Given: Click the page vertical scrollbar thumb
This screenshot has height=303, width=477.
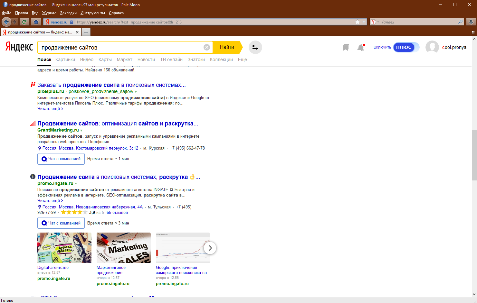Looking at the screenshot, I should point(474,155).
